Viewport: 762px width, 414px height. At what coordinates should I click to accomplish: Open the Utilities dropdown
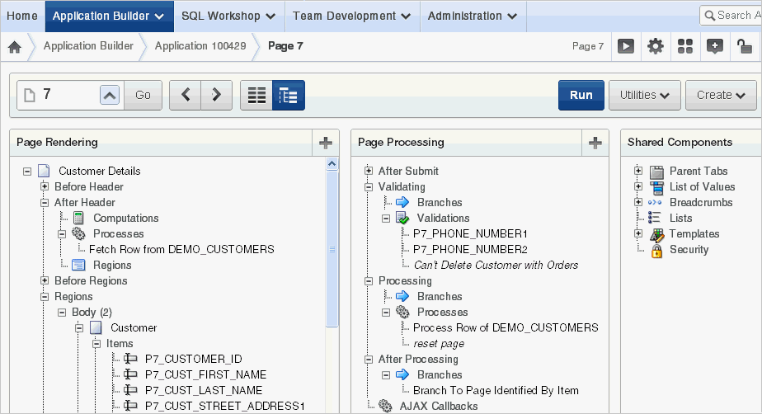click(644, 95)
